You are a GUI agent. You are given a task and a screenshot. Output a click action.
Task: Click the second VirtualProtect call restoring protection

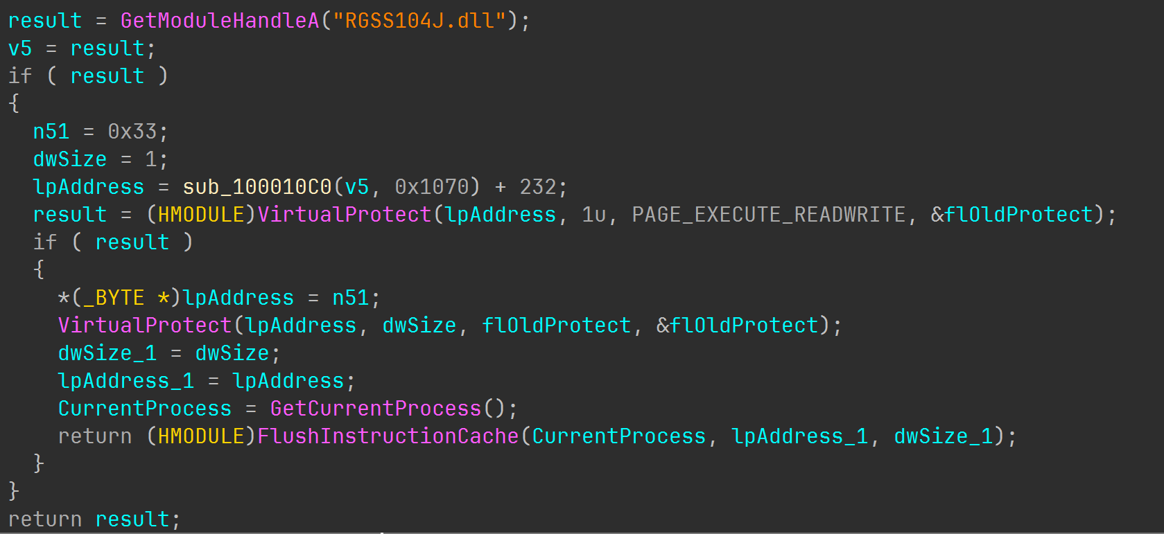(144, 326)
